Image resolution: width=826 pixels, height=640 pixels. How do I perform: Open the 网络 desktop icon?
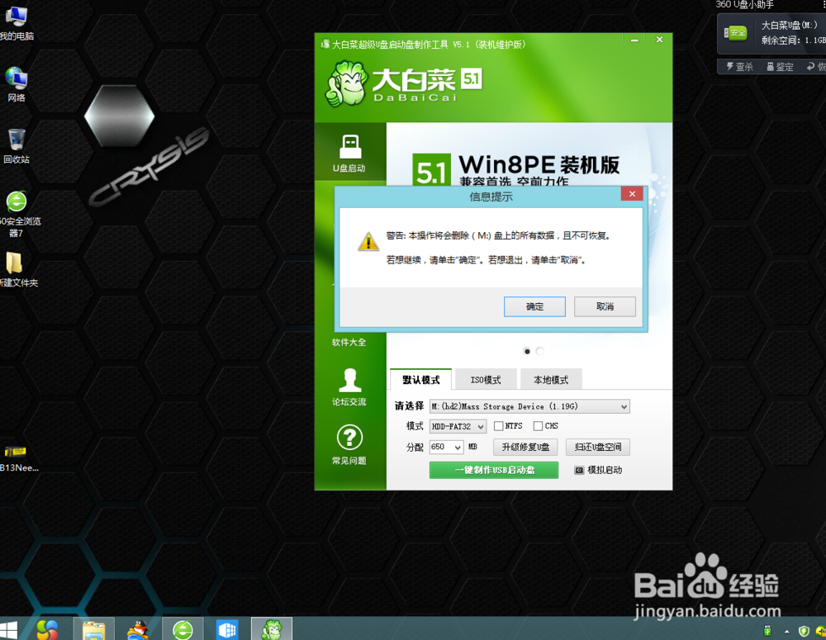tap(17, 84)
